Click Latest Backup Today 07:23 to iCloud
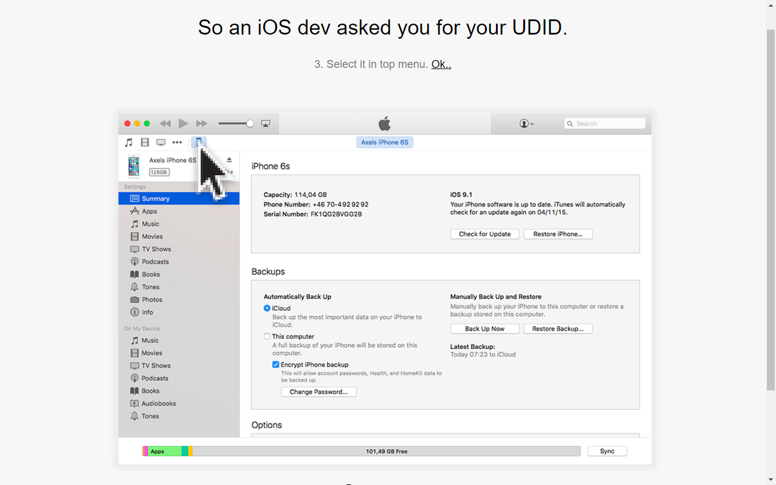776x485 pixels. pyautogui.click(x=483, y=350)
